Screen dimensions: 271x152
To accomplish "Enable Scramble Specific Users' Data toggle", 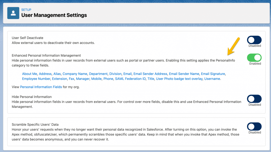I will 254,127.
